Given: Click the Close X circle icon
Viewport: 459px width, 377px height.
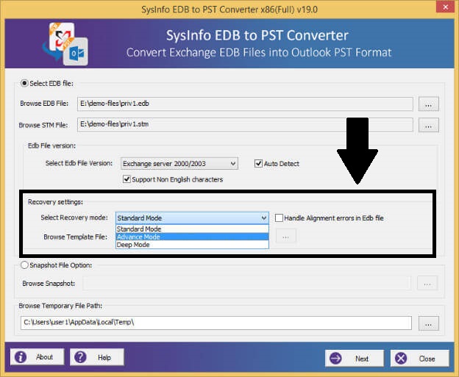Looking at the screenshot, I should pyautogui.click(x=401, y=359).
